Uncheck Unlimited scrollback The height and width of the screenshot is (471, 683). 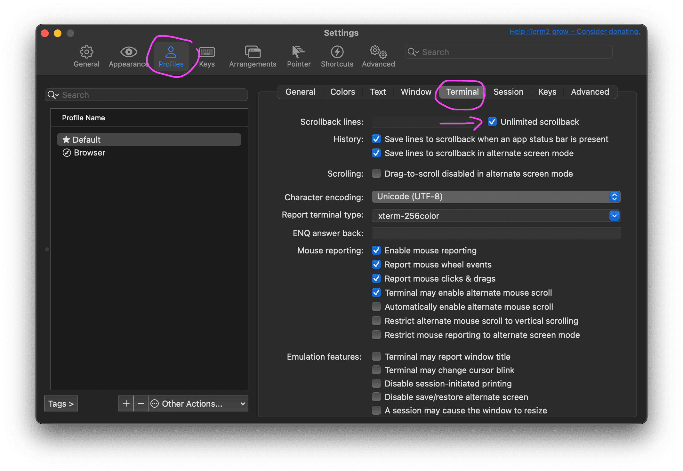pos(492,122)
